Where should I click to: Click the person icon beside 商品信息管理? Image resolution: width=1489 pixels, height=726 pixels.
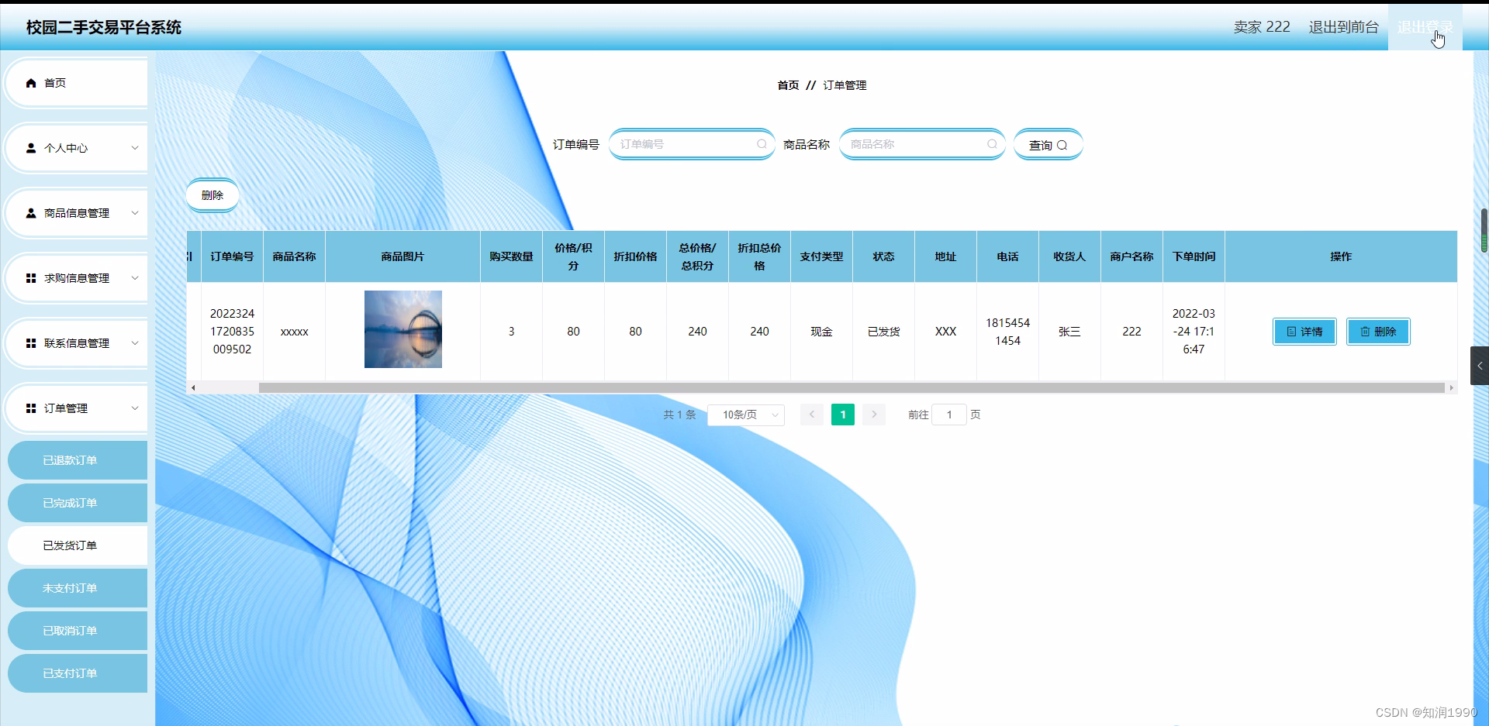(31, 212)
